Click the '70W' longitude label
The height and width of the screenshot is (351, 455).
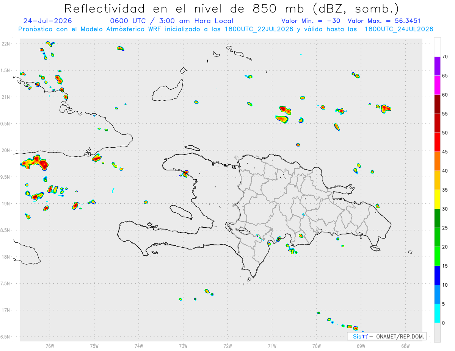coord(317,346)
